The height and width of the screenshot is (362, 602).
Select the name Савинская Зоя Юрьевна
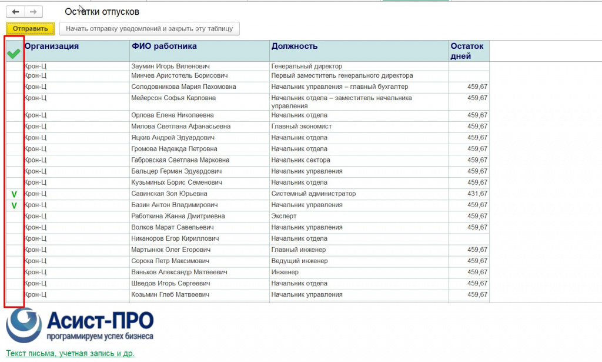169,194
